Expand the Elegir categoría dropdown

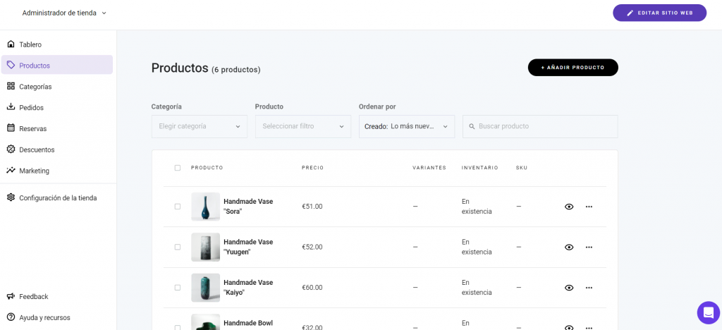(x=199, y=126)
